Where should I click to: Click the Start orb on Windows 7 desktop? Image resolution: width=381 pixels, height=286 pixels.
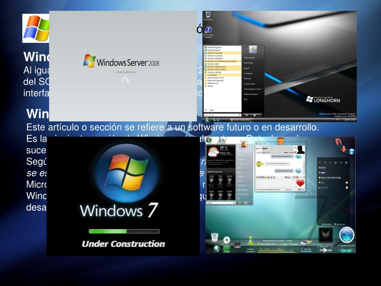pyautogui.click(x=208, y=140)
